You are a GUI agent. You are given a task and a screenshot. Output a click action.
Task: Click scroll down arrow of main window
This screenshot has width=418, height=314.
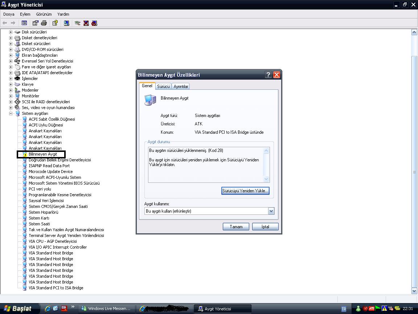point(414,291)
